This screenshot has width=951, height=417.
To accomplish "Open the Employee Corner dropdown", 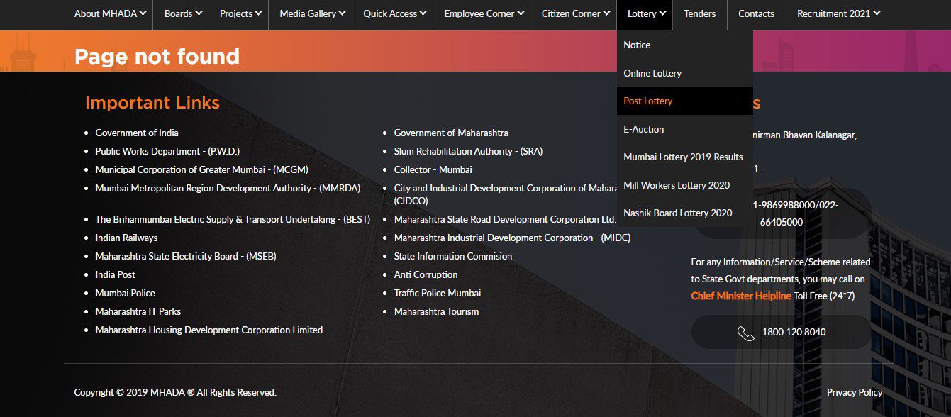I will point(484,13).
